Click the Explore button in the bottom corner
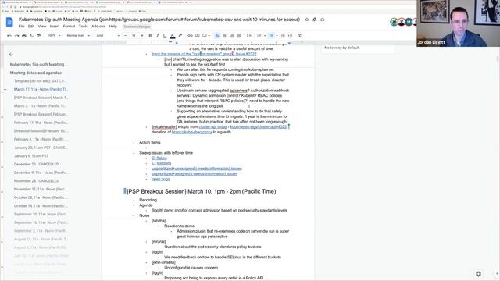The width and height of the screenshot is (500, 281). tap(478, 274)
